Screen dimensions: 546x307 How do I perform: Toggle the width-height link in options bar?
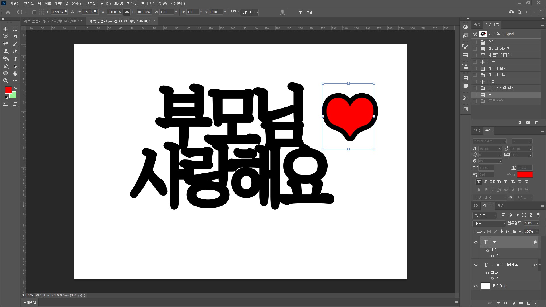tap(127, 12)
